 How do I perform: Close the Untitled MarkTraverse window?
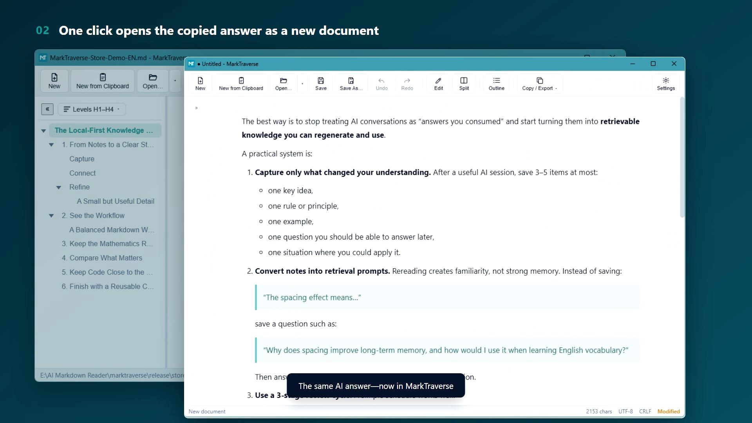(x=674, y=64)
